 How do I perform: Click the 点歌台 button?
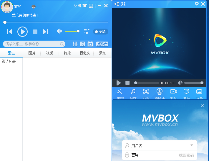(x=102, y=44)
